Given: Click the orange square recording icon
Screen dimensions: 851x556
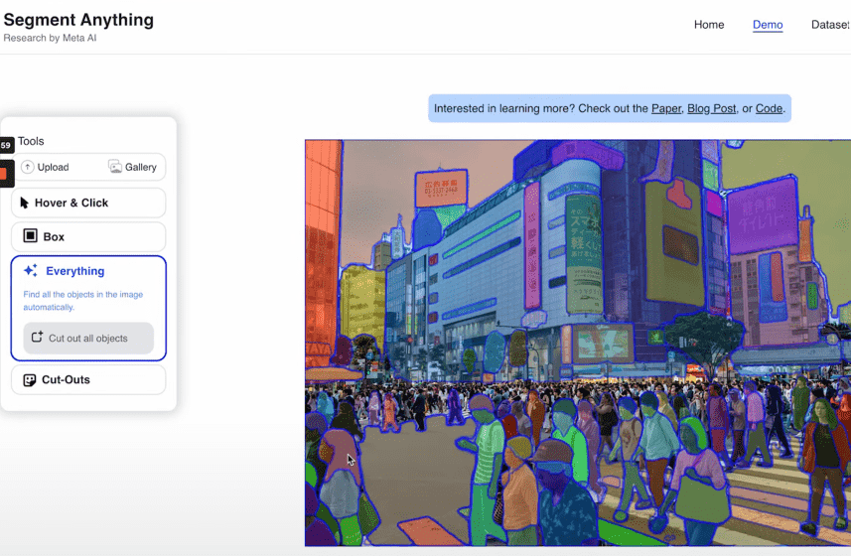Looking at the screenshot, I should click(5, 174).
